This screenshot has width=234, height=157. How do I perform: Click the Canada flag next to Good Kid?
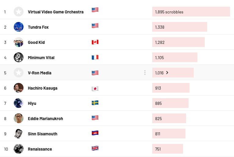pos(95,42)
